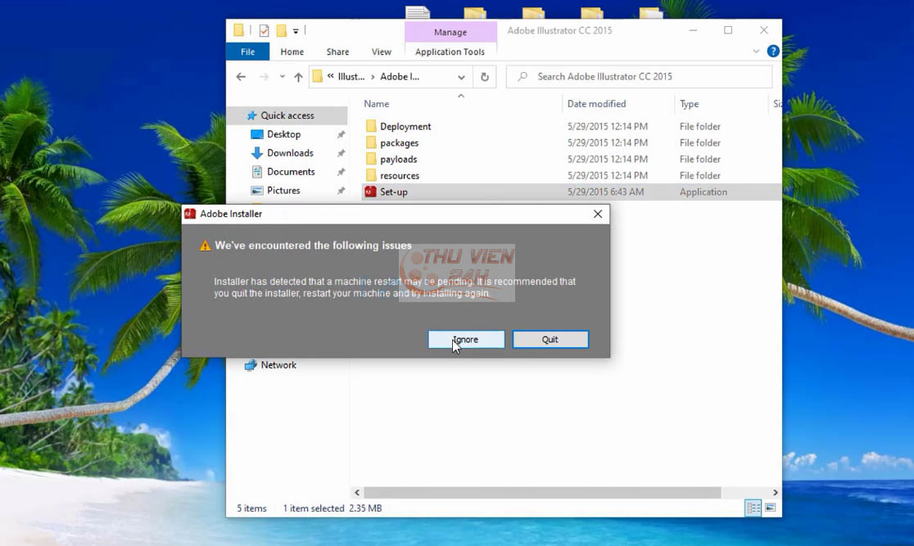This screenshot has width=914, height=546.
Task: Open the View ribbon tab
Action: click(x=381, y=52)
